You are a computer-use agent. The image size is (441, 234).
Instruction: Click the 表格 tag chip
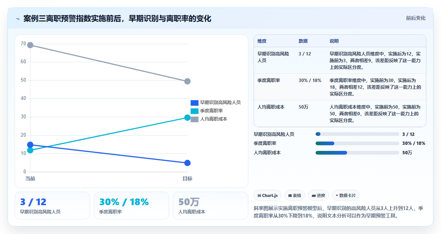coord(295,195)
